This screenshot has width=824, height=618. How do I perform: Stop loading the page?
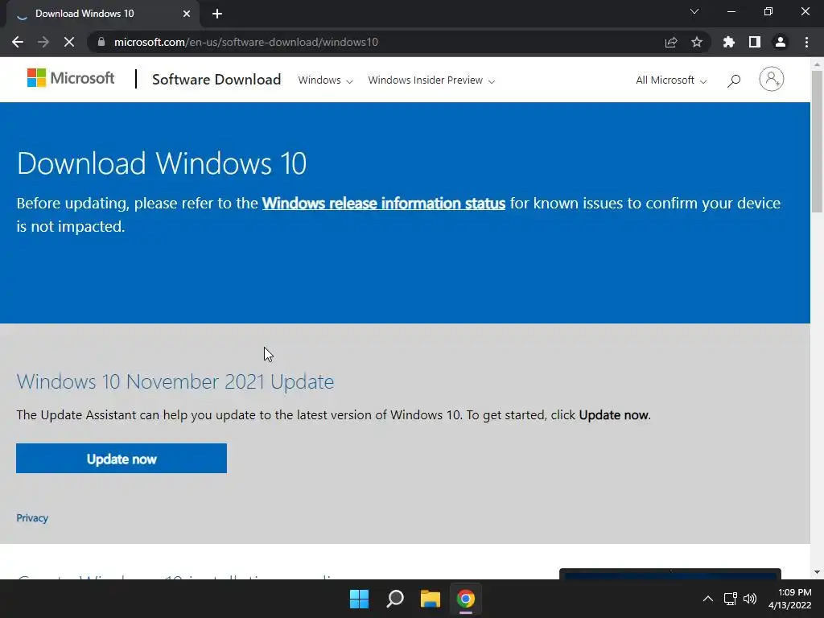coord(69,42)
